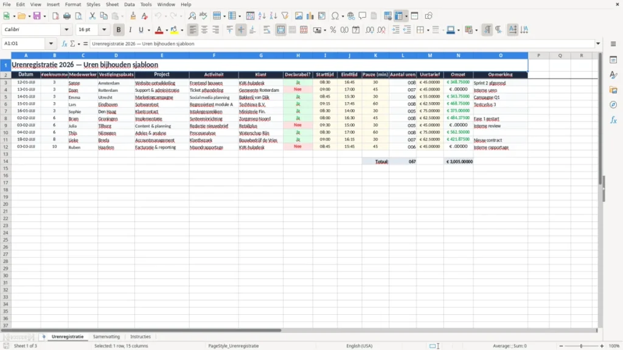
Task: Run the Spelling check icon
Action: pyautogui.click(x=203, y=16)
